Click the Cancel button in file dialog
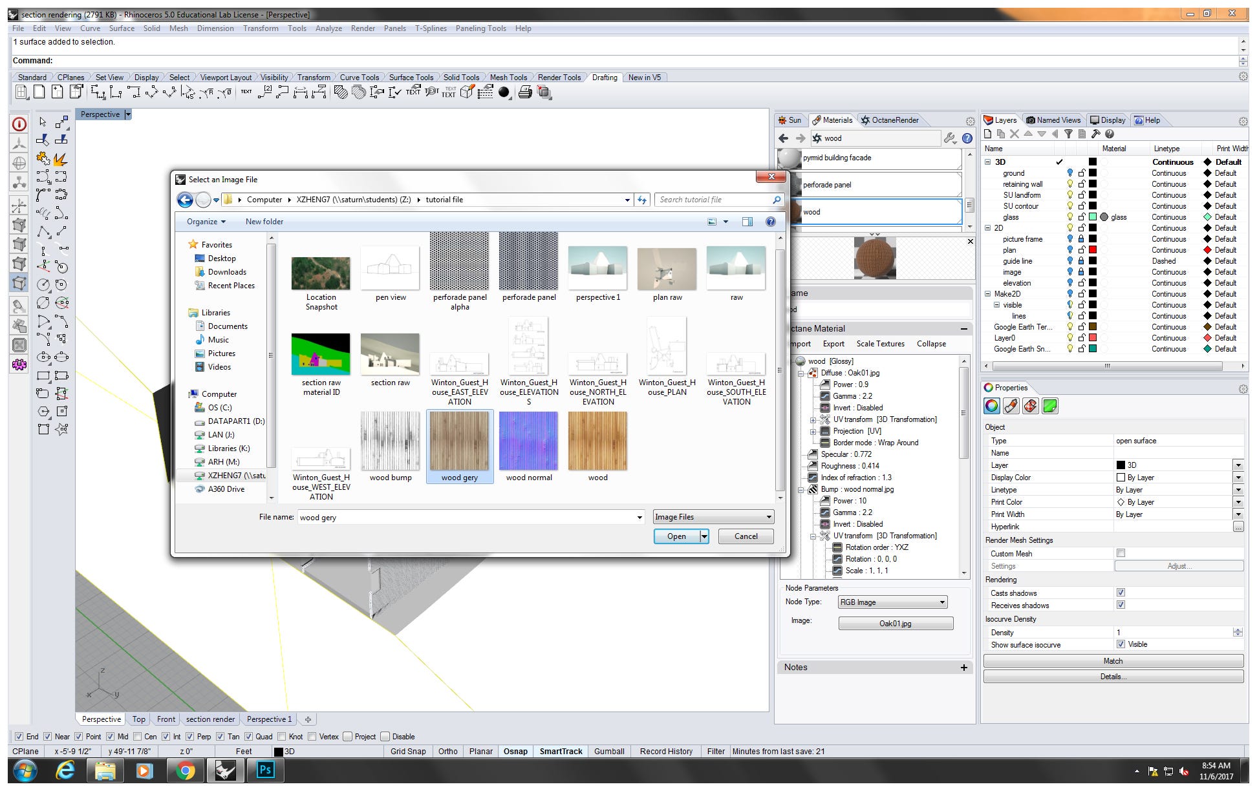Screen dimensions: 1257x791 (x=745, y=536)
